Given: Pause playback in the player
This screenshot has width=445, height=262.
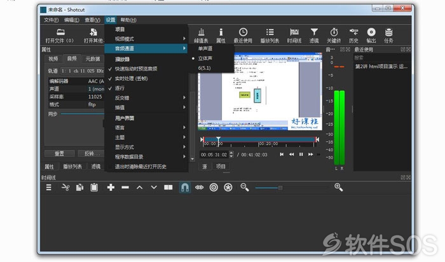Looking at the screenshot, I should pyautogui.click(x=301, y=154).
